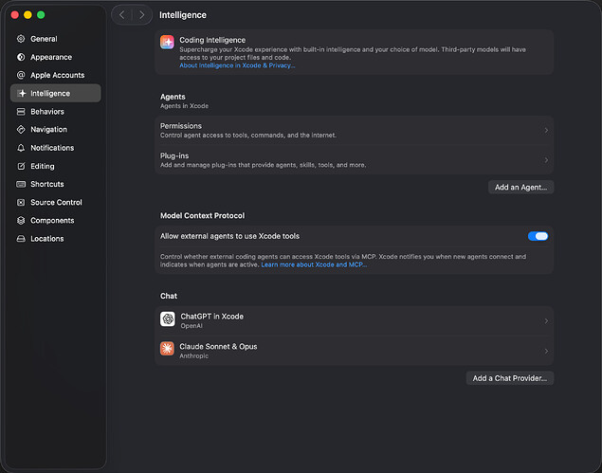Go forward with the right arrow

click(141, 14)
